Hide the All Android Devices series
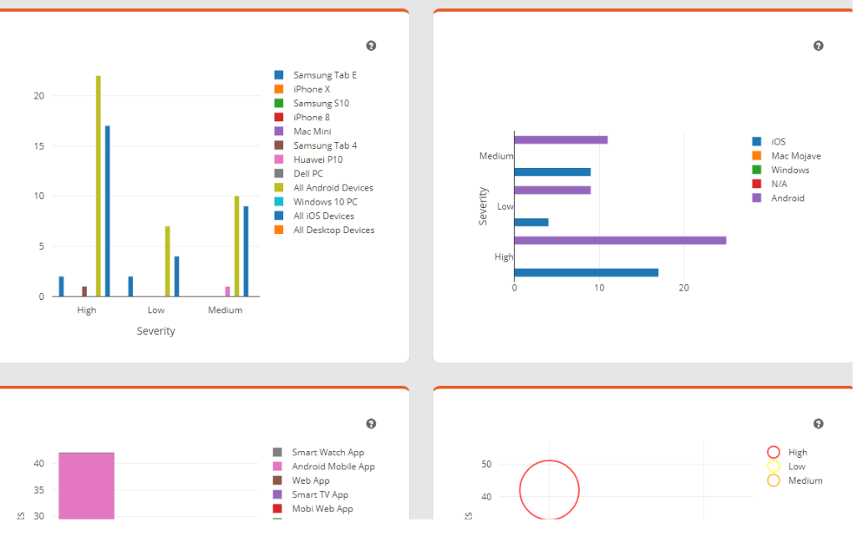 333,188
